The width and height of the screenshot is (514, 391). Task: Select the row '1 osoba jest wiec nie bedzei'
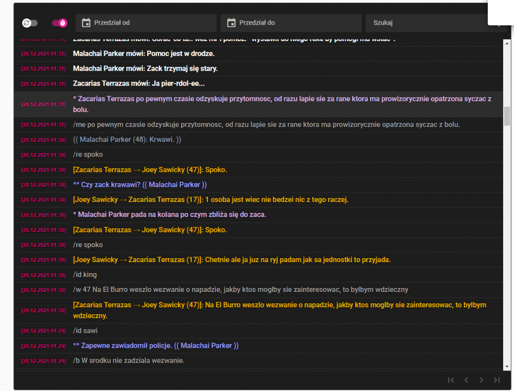(x=259, y=200)
